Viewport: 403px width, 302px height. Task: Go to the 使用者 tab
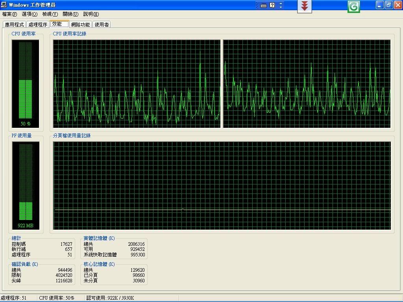point(102,24)
